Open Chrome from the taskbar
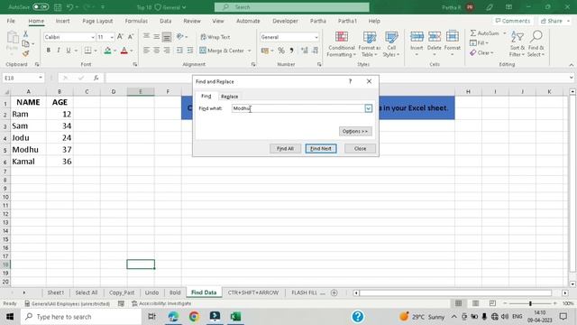 (x=194, y=317)
